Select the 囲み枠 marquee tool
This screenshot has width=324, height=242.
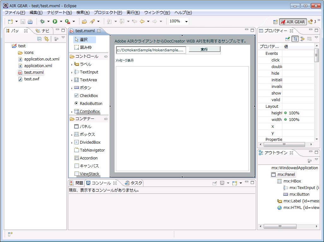(83, 47)
